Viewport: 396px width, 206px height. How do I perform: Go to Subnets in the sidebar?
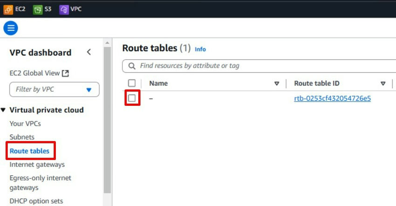[22, 137]
